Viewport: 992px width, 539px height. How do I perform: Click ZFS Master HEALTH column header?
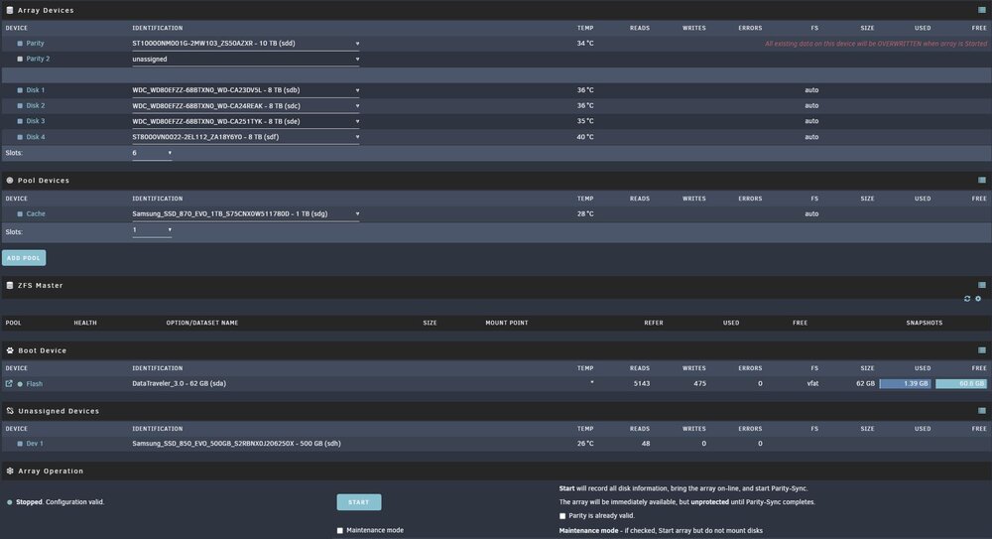[85, 323]
